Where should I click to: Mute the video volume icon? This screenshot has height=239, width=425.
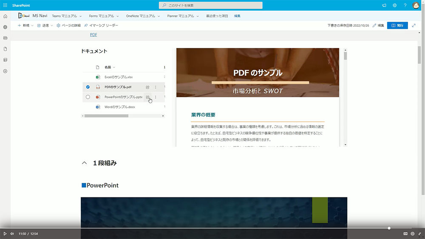12,233
